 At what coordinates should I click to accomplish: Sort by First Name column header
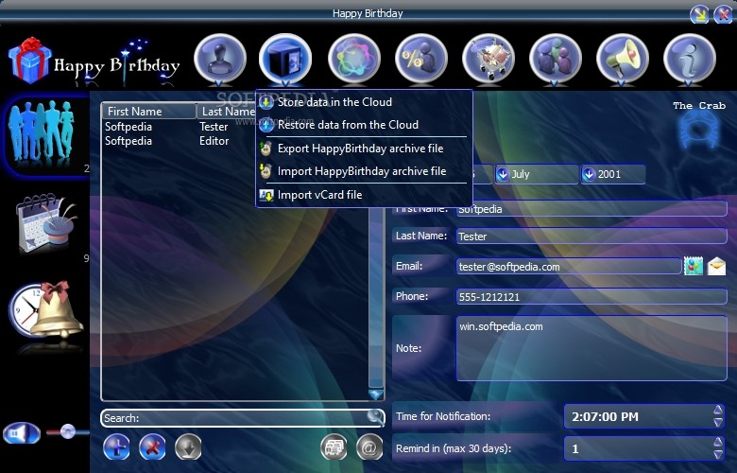coord(149,112)
